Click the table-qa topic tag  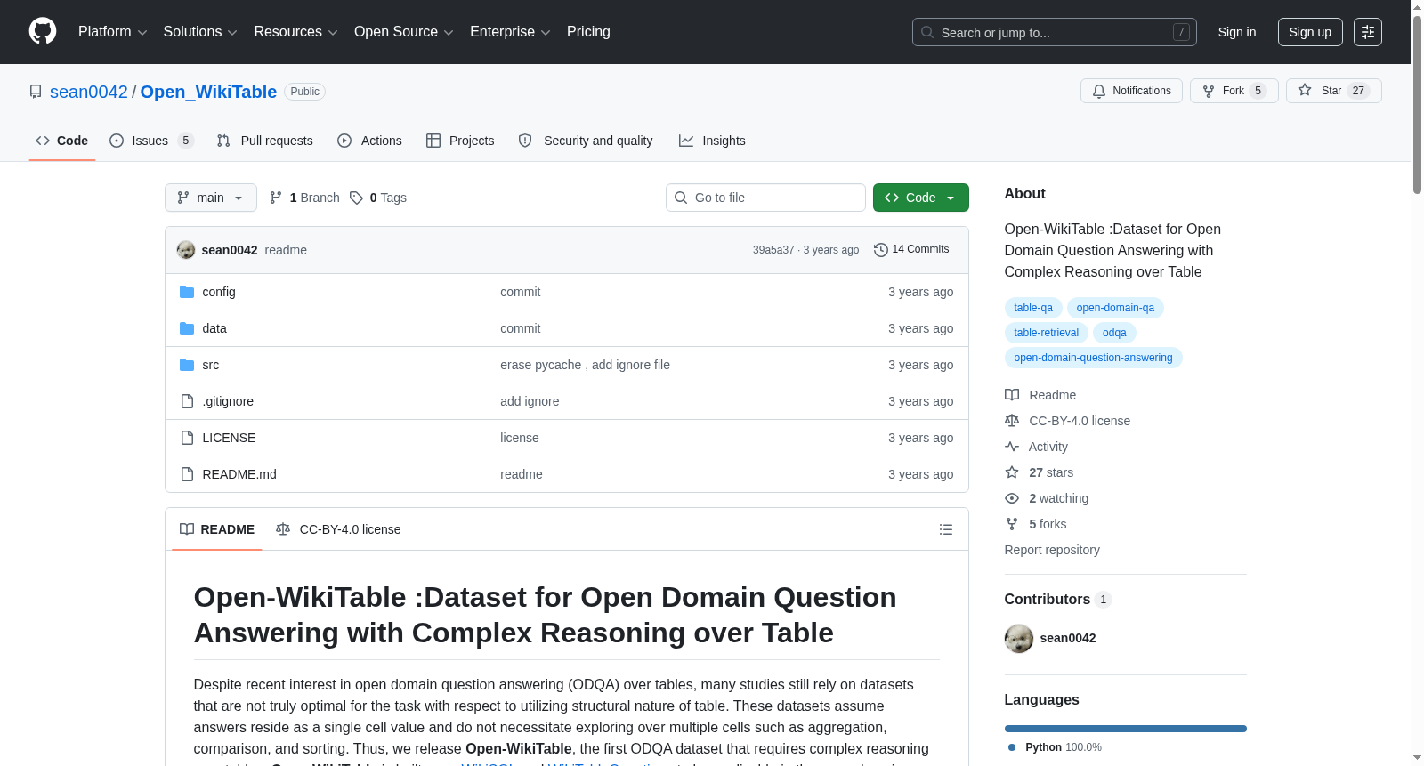coord(1033,308)
